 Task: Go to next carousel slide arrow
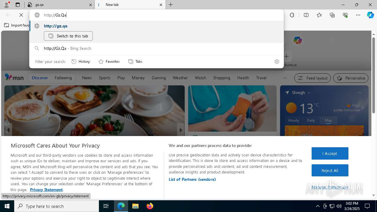tap(181, 130)
